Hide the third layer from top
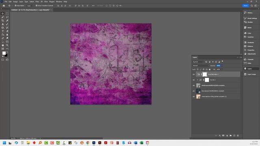The width and height of the screenshot is (260, 146). 194,86
